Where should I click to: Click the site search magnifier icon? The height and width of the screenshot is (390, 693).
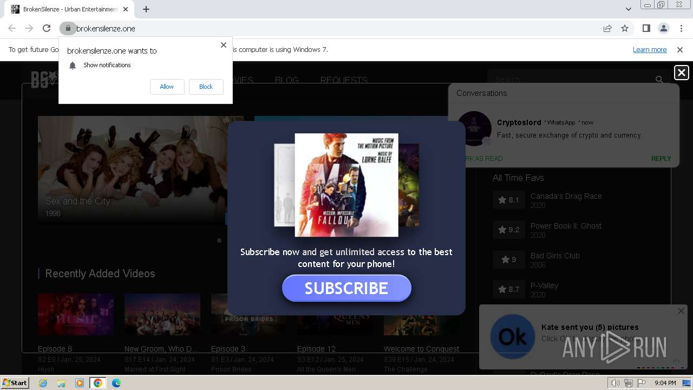coord(659,80)
